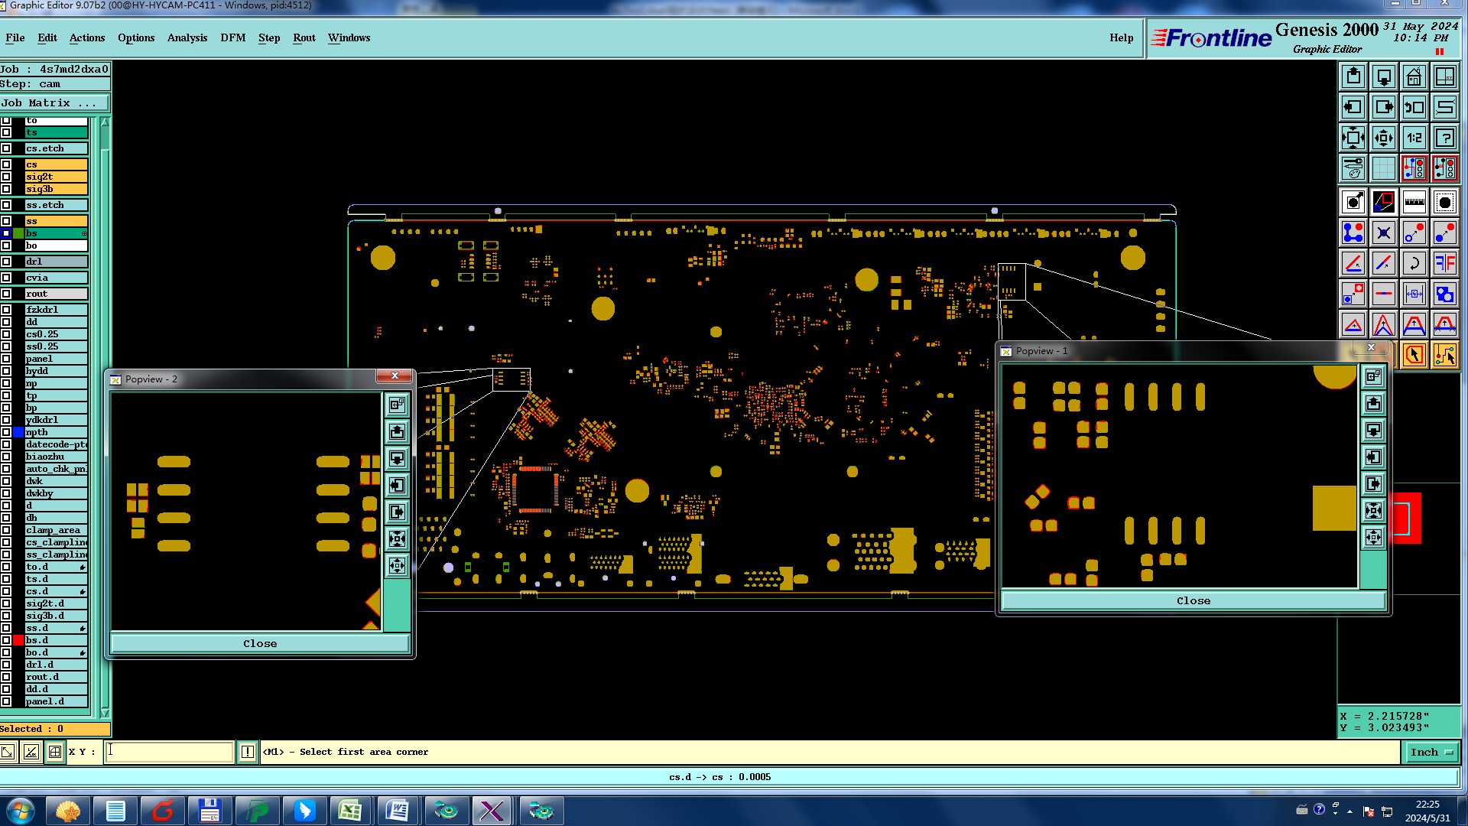
Task: Open the Analysis menu
Action: click(187, 37)
